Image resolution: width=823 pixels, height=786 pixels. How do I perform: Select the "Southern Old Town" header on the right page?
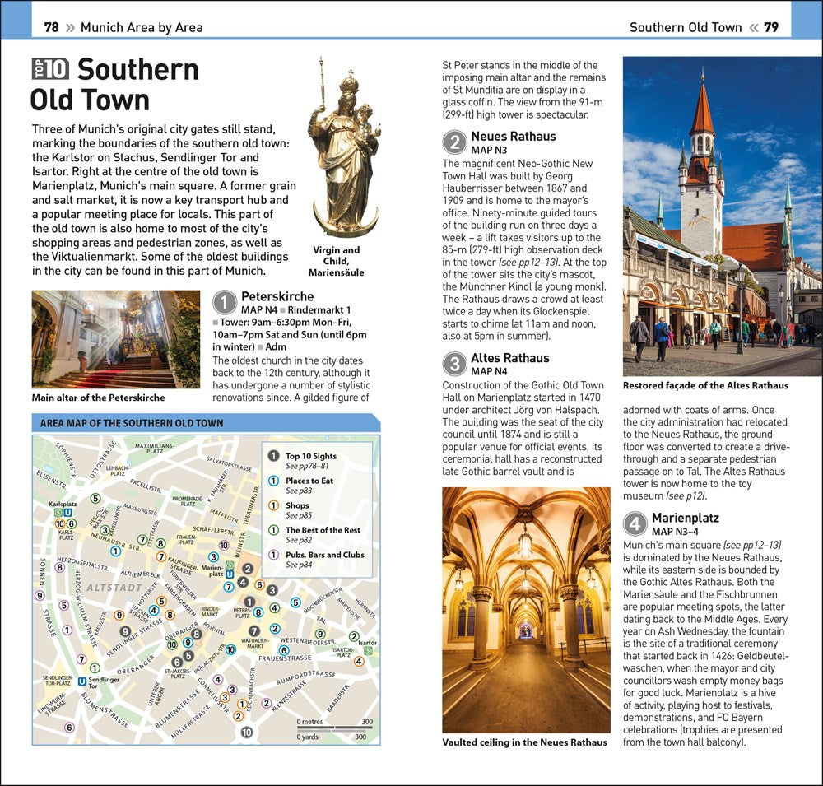tap(685, 28)
